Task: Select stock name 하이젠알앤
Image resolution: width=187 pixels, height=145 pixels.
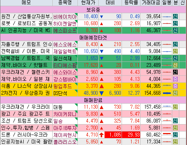Action: point(65,24)
